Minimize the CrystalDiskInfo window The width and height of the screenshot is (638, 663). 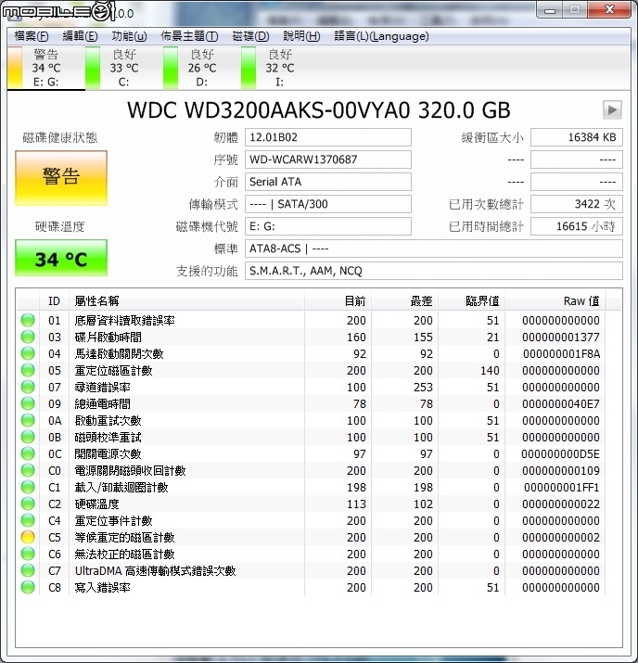550,9
